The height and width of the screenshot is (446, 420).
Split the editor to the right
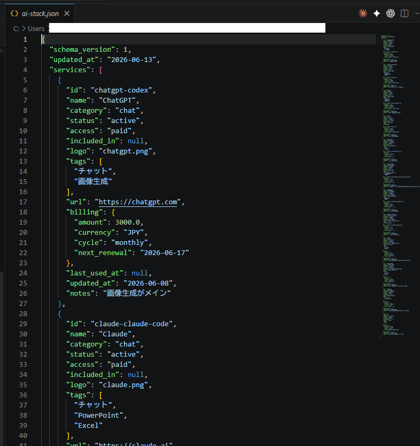[405, 13]
